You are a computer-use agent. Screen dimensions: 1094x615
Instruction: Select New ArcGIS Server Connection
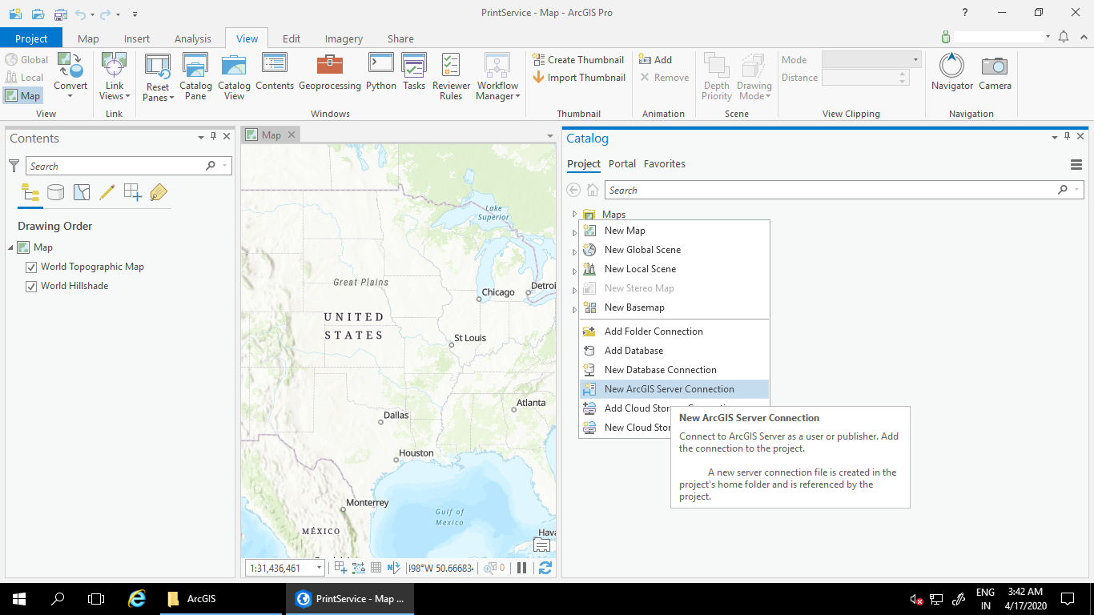tap(670, 388)
